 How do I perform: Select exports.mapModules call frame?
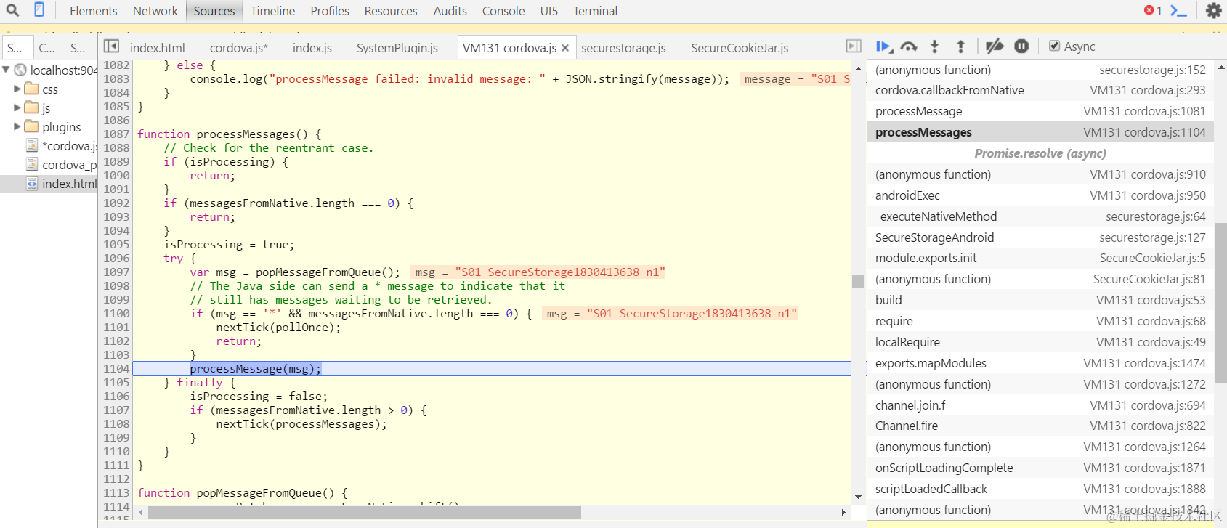point(1040,363)
